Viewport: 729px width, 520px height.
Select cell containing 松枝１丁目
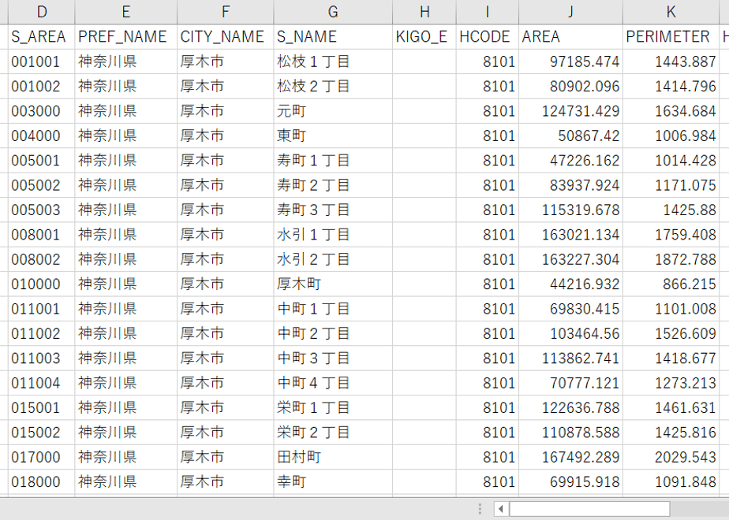pyautogui.click(x=333, y=61)
